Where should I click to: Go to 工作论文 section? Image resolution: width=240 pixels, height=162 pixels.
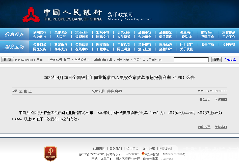[x=124, y=45]
